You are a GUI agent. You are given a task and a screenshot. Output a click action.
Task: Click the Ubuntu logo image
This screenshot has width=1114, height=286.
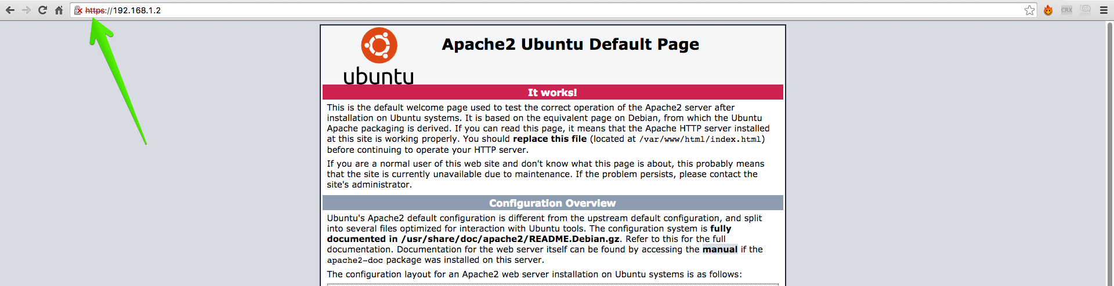pos(379,56)
